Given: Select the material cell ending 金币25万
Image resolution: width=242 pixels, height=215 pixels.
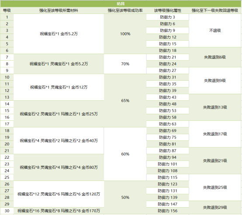Looking at the screenshot, I should coord(59,114).
